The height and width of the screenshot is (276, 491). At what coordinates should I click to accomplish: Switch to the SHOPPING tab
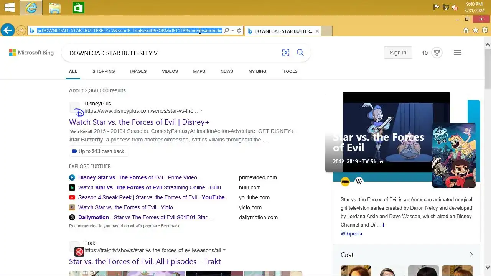coord(104,71)
